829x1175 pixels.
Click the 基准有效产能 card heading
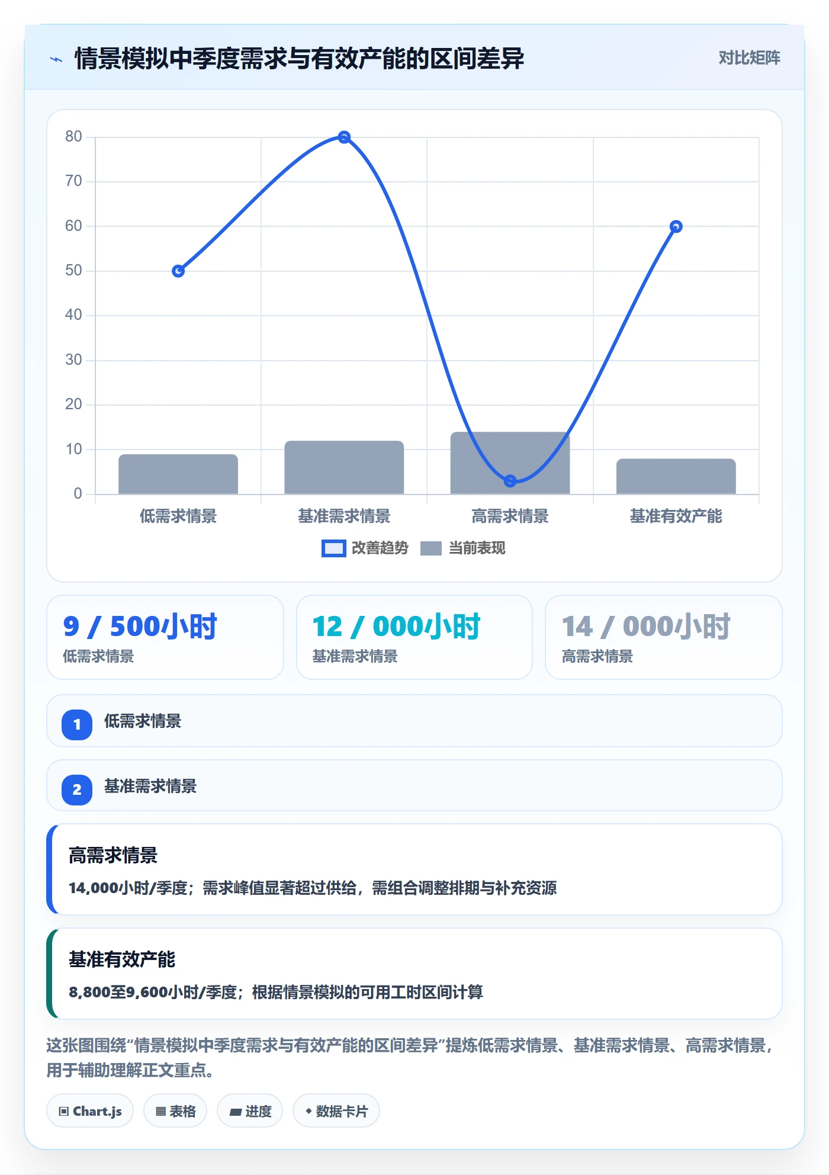[x=122, y=959]
